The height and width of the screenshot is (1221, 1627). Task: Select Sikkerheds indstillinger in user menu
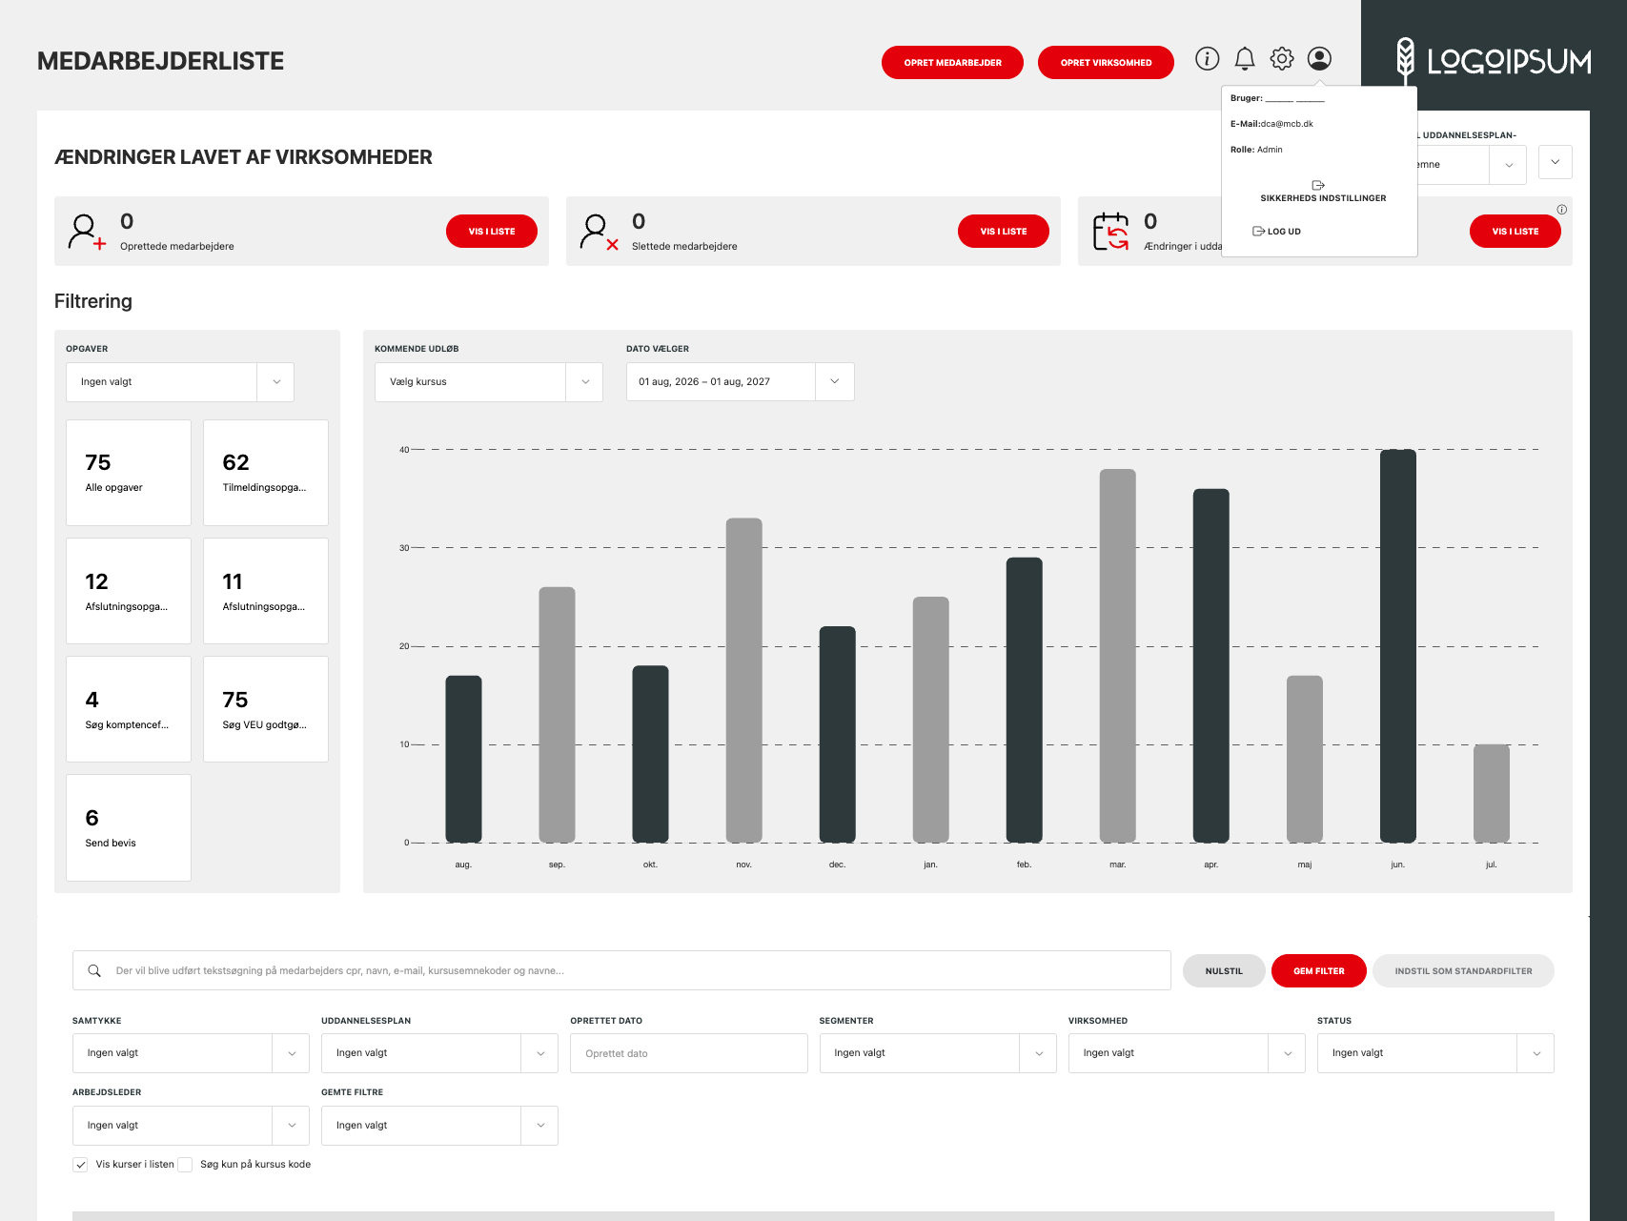pos(1323,198)
